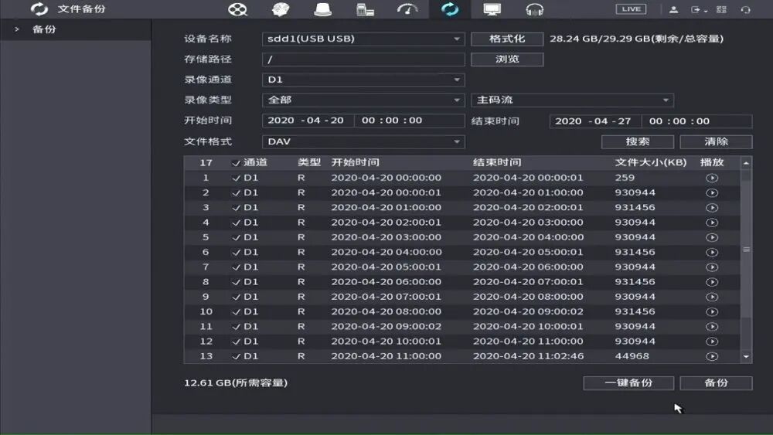
Task: Click the 浏览 button
Action: click(507, 59)
